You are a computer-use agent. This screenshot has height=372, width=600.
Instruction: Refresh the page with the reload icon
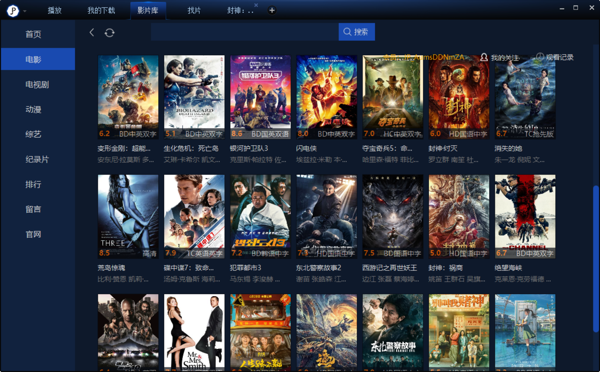pyautogui.click(x=109, y=33)
